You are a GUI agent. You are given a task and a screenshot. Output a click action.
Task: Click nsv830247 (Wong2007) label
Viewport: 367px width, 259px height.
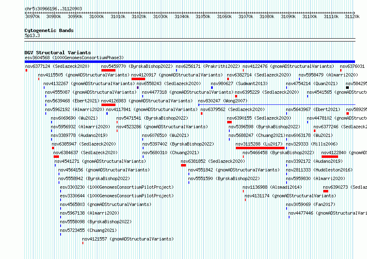[223, 101]
